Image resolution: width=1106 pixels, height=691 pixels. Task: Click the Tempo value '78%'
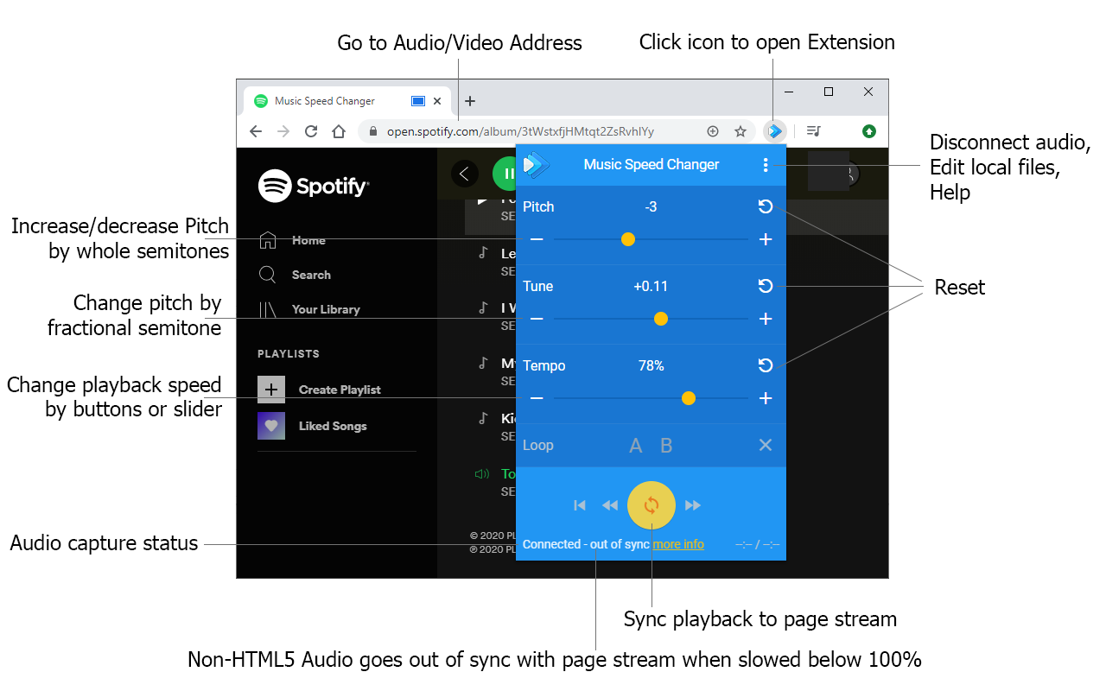click(x=651, y=366)
